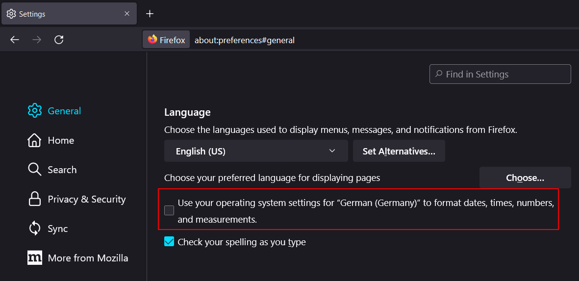579x281 pixels.
Task: Click the Set Alternatives button
Action: pos(399,151)
